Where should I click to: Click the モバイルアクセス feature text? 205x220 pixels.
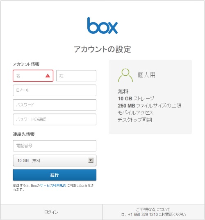pyautogui.click(x=135, y=113)
